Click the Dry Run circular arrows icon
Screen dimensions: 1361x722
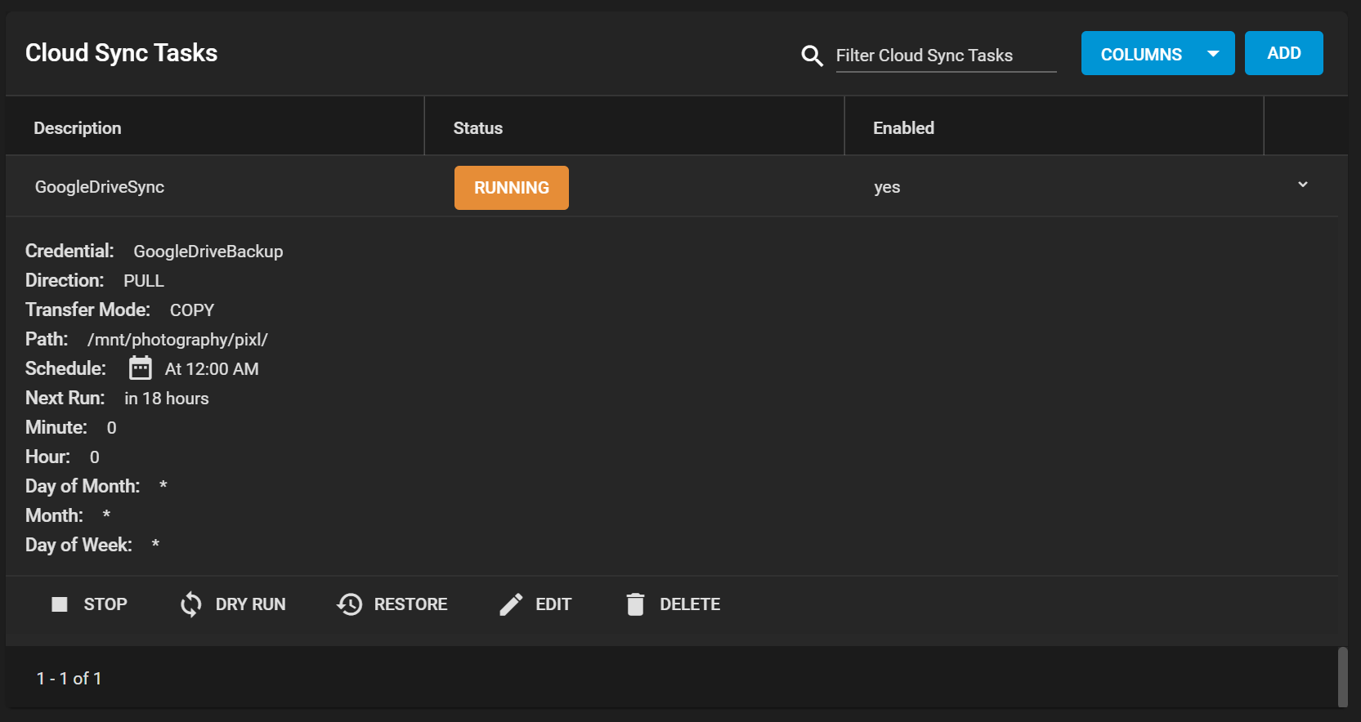coord(191,604)
